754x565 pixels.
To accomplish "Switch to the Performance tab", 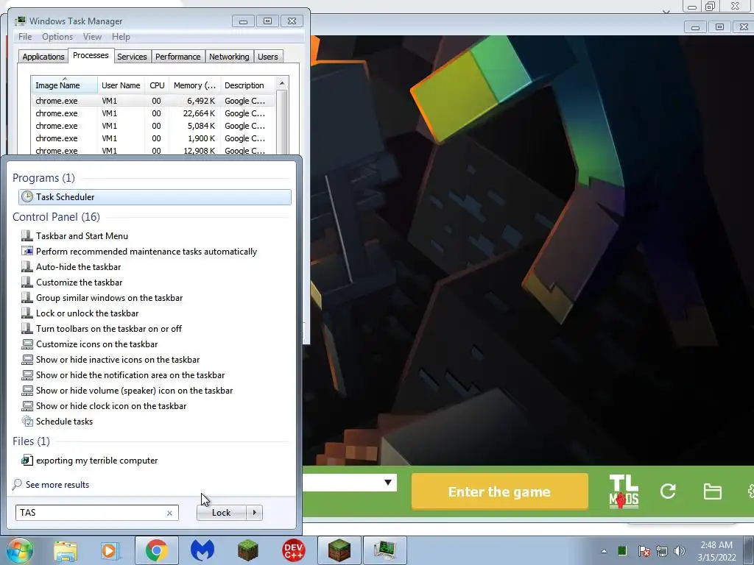I will pyautogui.click(x=178, y=57).
